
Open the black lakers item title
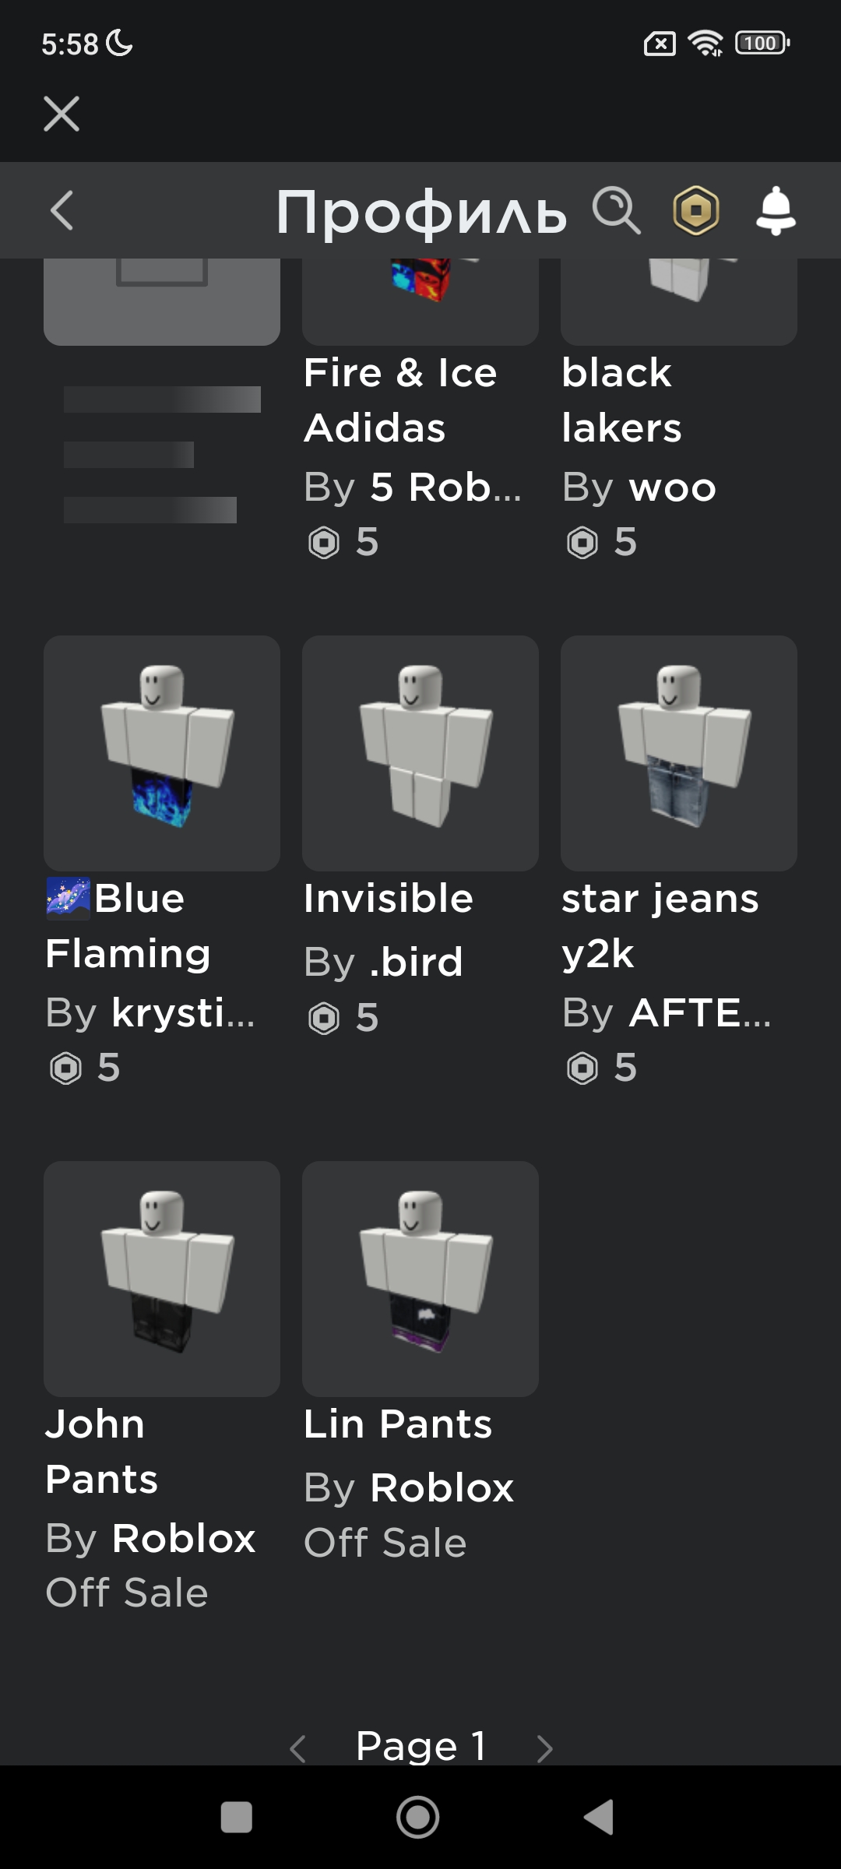(621, 400)
